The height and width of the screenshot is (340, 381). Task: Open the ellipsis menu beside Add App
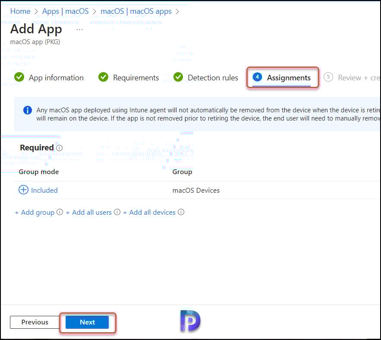[79, 30]
